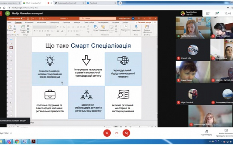The image size is (233, 145).
Task: Expand meeting details chevron at bottom left
Action: pos(11,133)
